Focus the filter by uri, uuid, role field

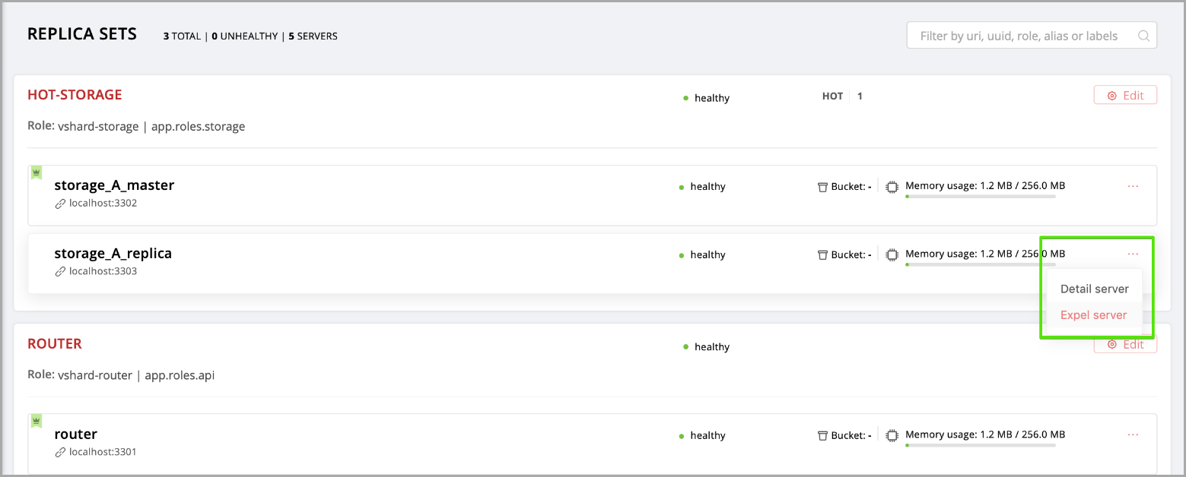coord(1019,36)
